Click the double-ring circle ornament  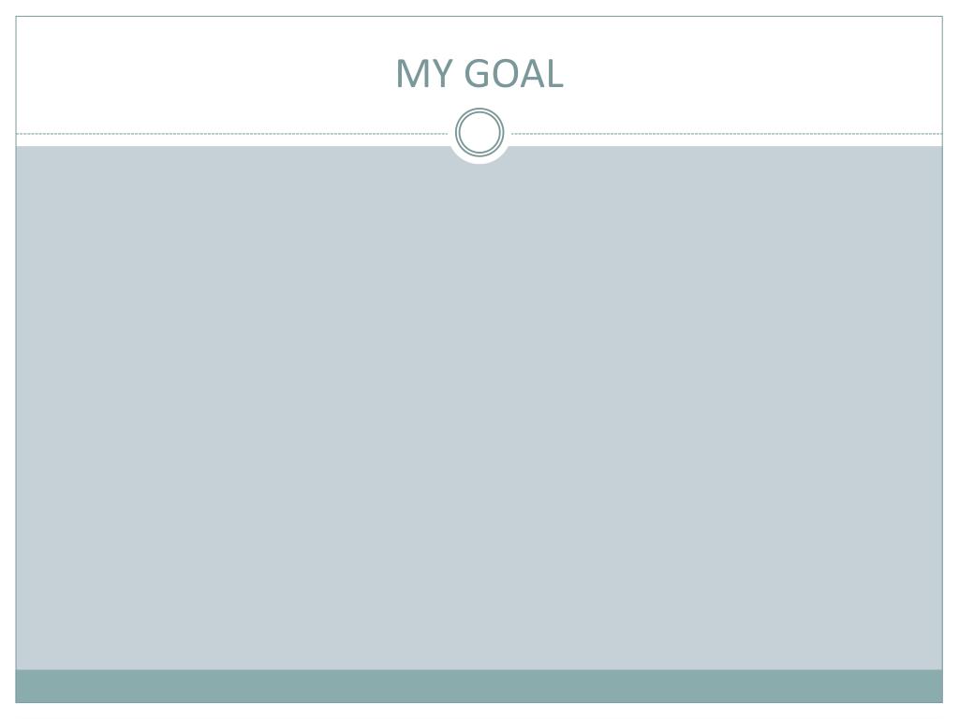479,132
